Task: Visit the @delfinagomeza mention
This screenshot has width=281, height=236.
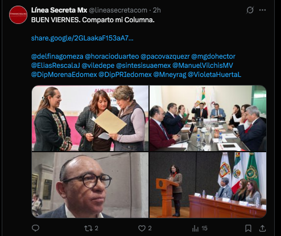Action: [x=57, y=56]
